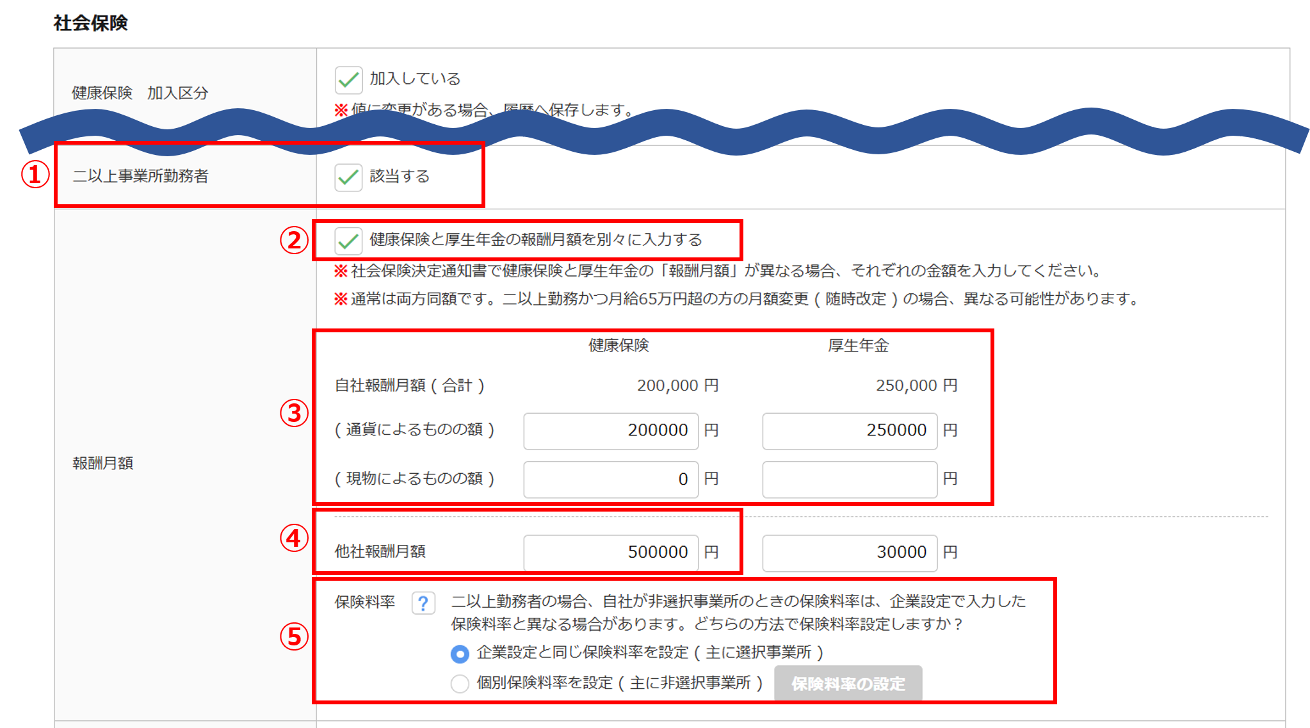This screenshot has height=728, width=1310.
Task: Click the 健康保険 加入区分 row label
Action: pyautogui.click(x=140, y=93)
